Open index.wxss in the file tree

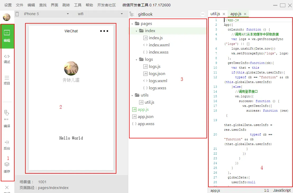coord(159,52)
